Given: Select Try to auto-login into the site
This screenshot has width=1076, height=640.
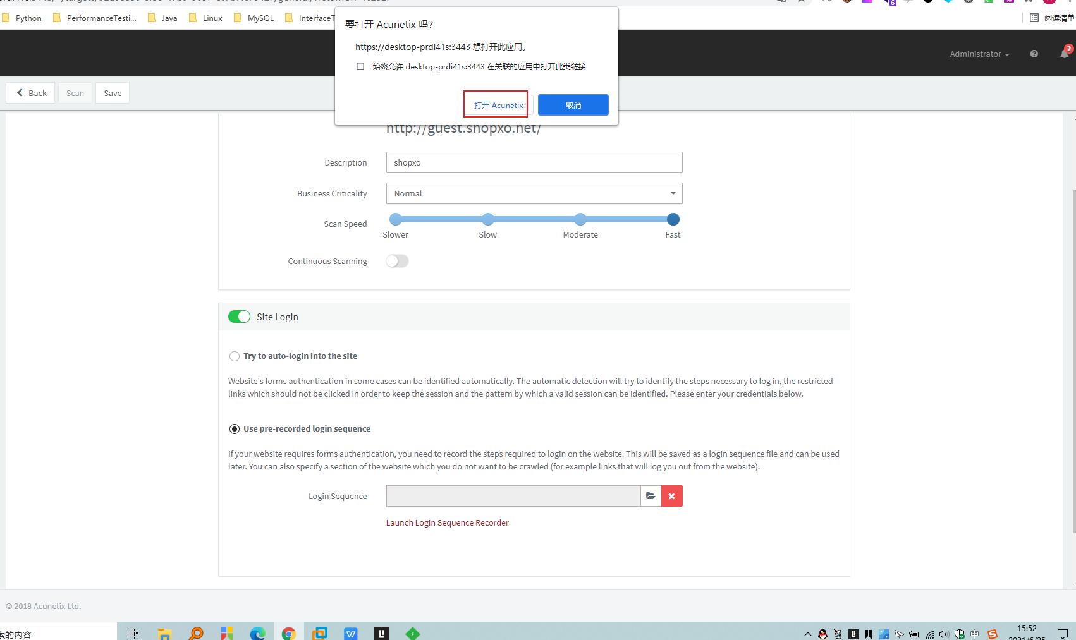Looking at the screenshot, I should coord(235,356).
